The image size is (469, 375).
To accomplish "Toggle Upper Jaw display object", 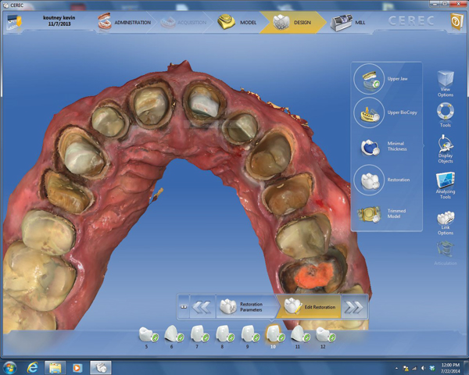I will point(369,80).
